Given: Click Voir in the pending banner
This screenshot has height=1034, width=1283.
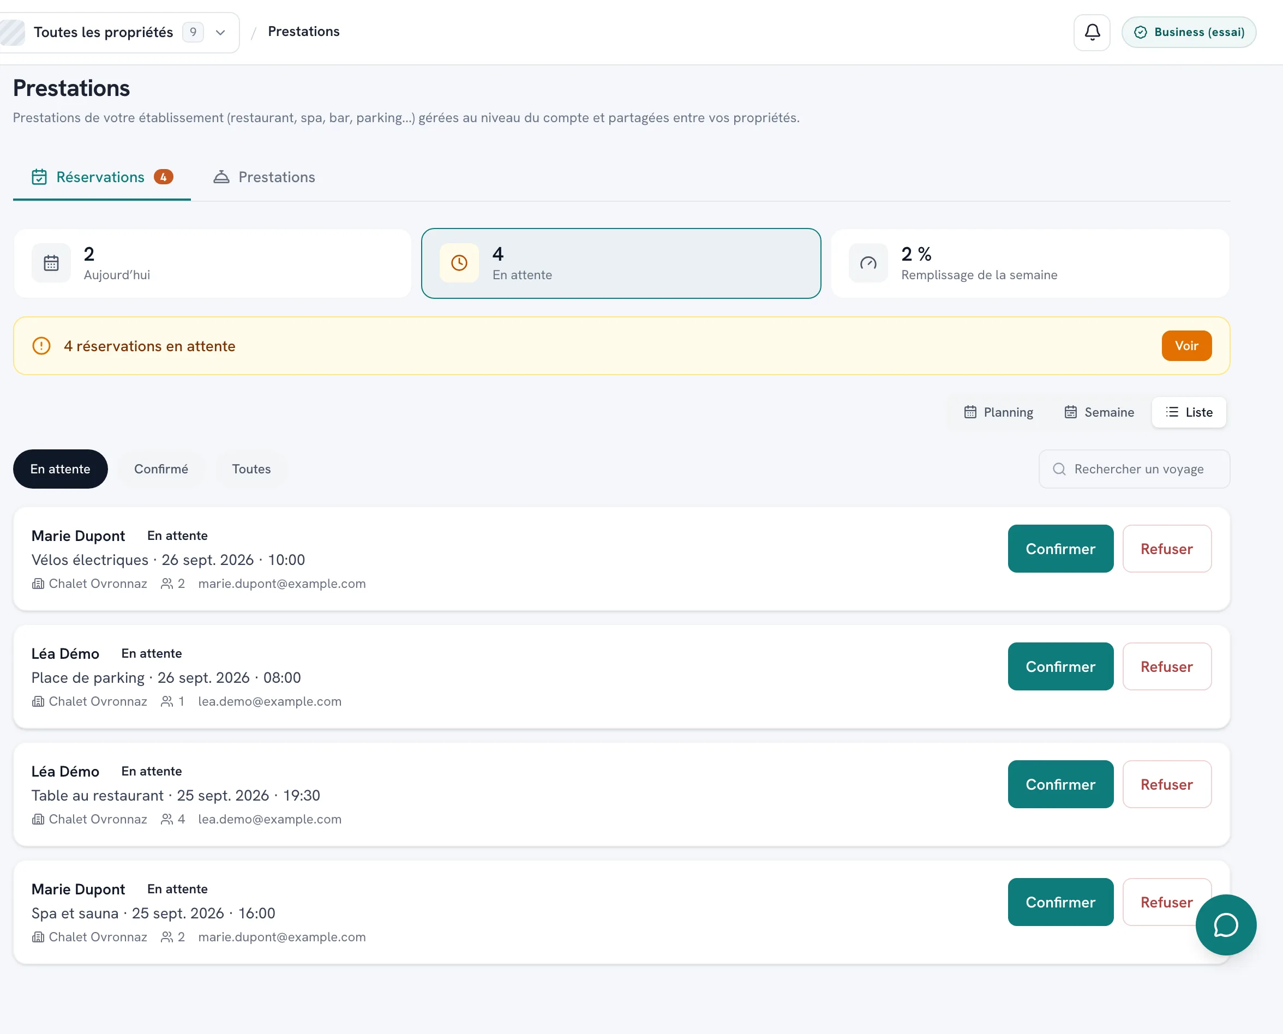Looking at the screenshot, I should click(1186, 345).
